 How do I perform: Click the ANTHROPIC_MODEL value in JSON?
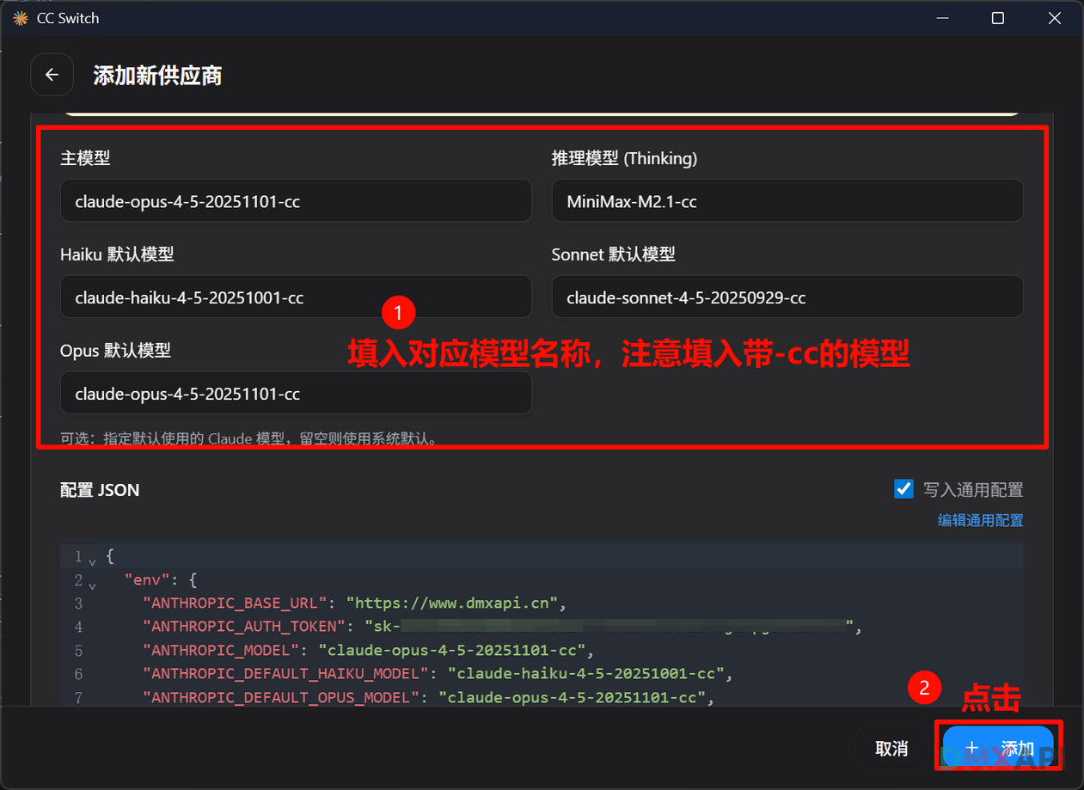click(451, 650)
